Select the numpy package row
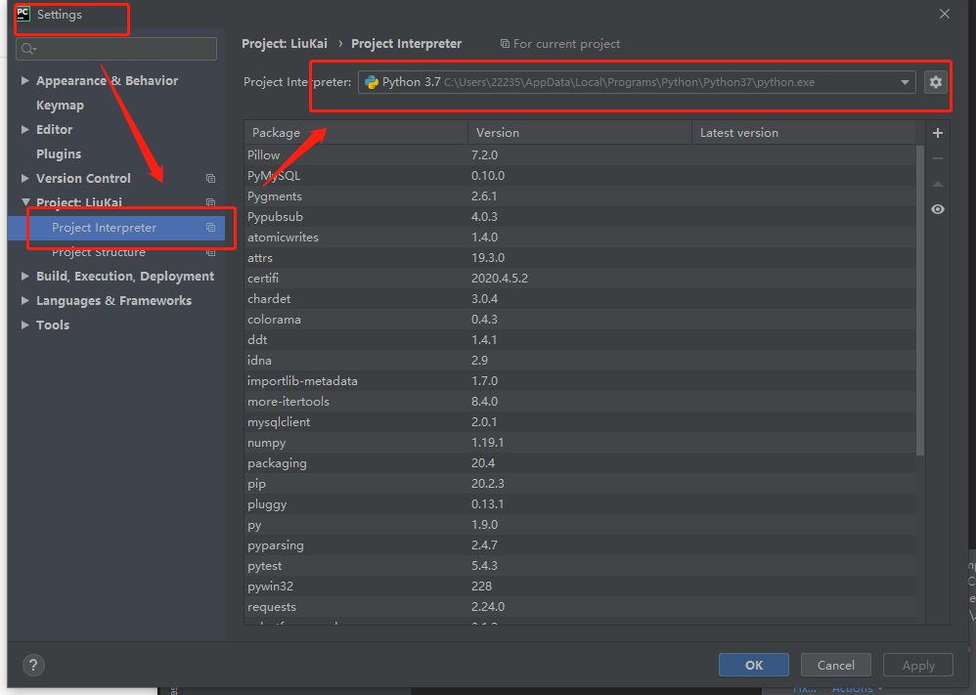The height and width of the screenshot is (695, 976). click(x=580, y=443)
